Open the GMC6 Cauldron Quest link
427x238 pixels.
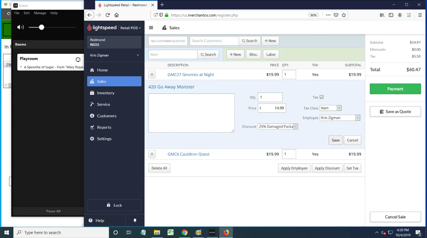coord(189,154)
